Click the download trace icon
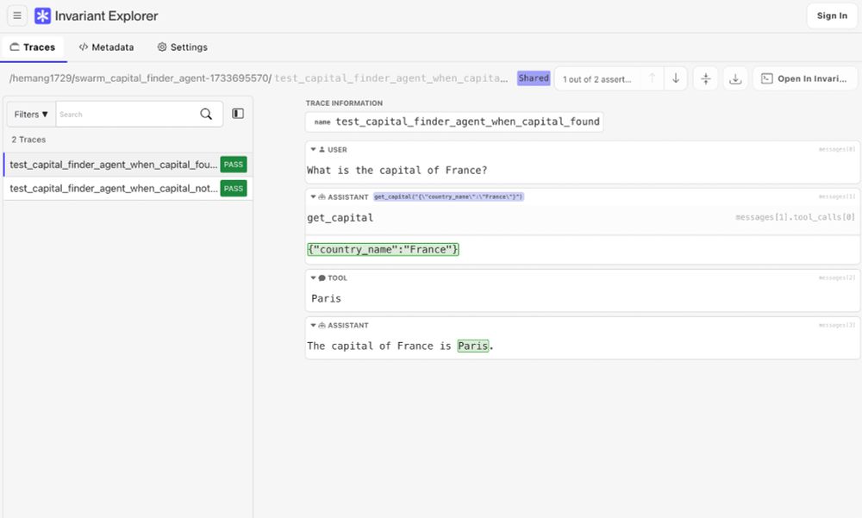The image size is (862, 518). click(735, 78)
